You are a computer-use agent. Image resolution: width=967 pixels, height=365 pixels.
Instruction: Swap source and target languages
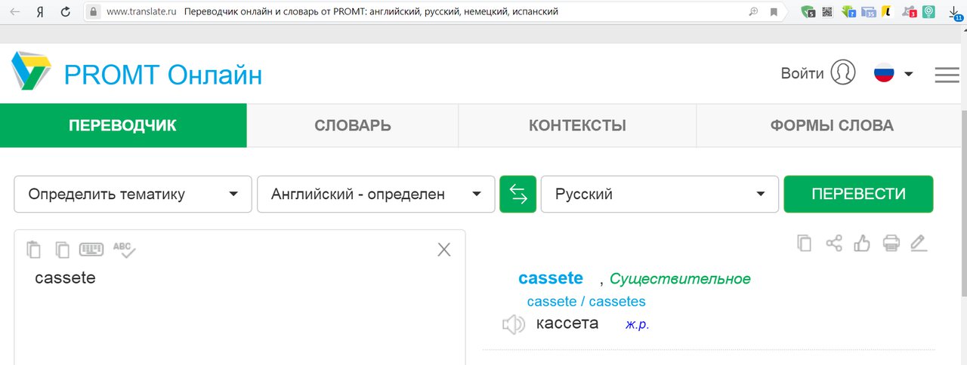pos(517,195)
